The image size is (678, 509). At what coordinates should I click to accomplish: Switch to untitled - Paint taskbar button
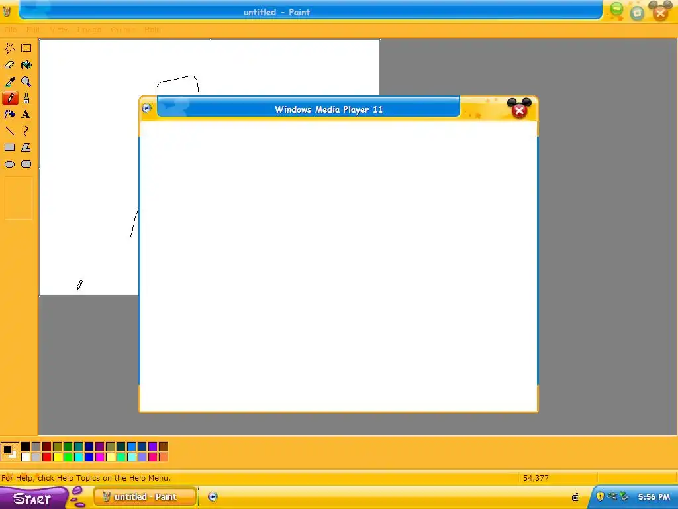pos(145,497)
